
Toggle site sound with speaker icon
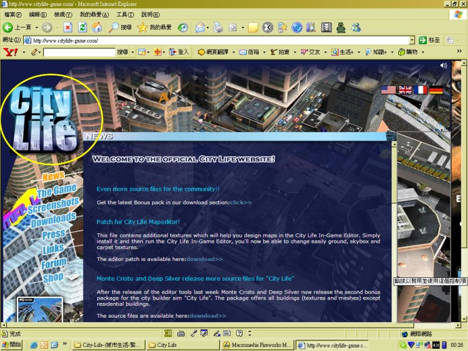[443, 66]
